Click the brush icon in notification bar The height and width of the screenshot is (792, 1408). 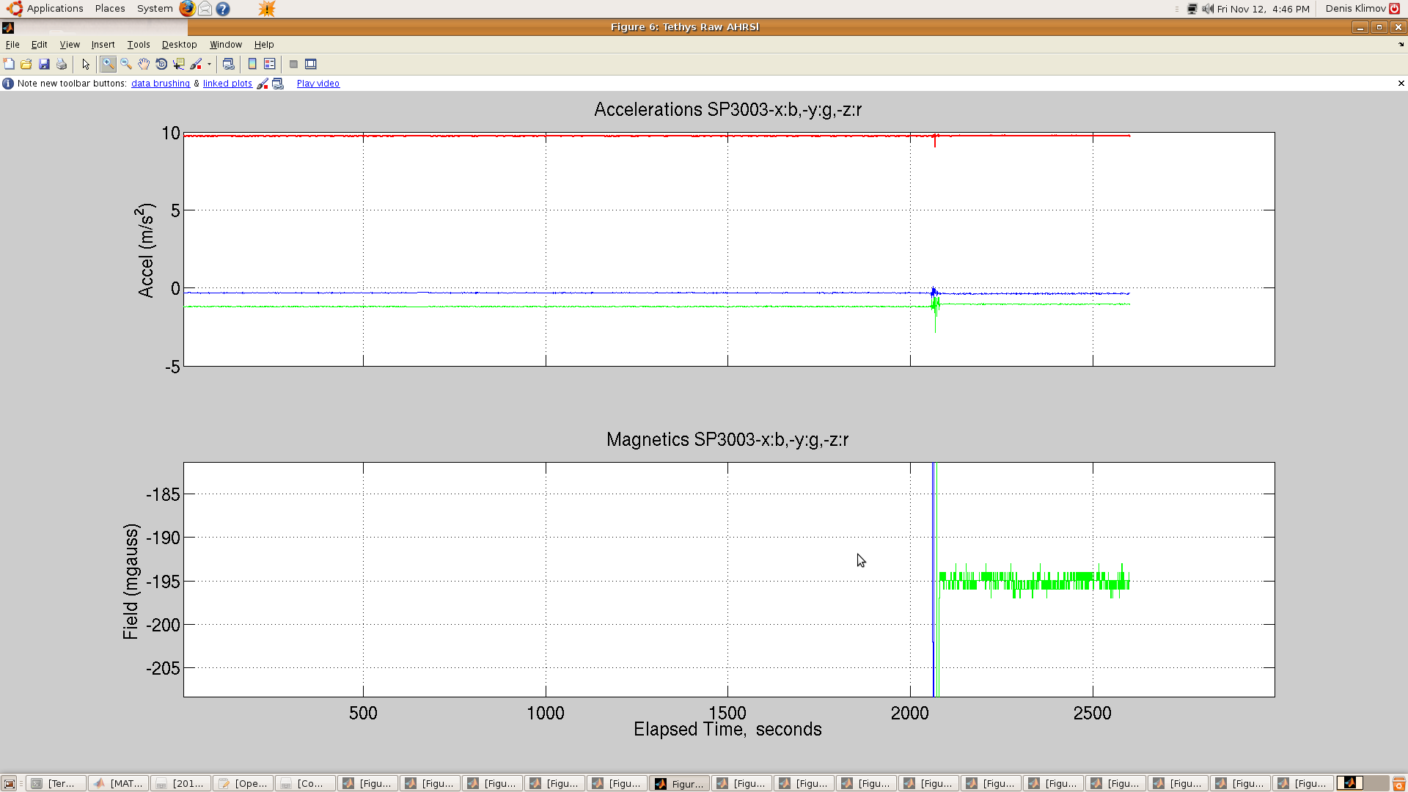pyautogui.click(x=263, y=84)
